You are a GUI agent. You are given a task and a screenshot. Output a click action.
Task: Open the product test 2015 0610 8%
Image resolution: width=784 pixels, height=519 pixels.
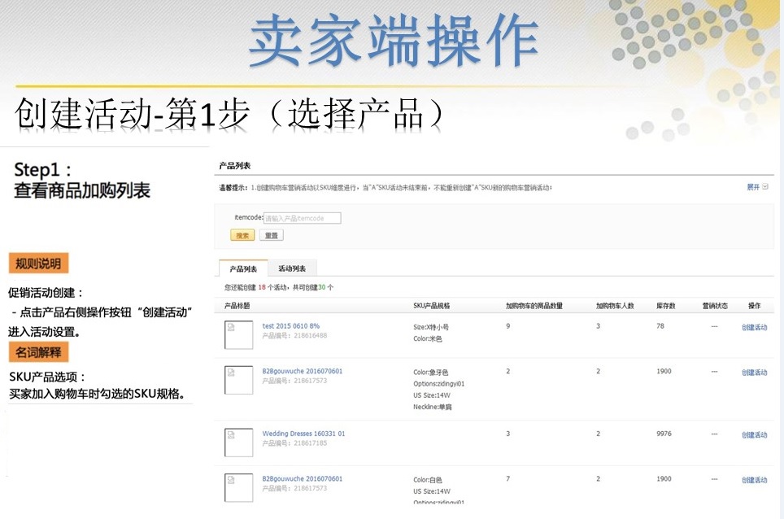290,324
